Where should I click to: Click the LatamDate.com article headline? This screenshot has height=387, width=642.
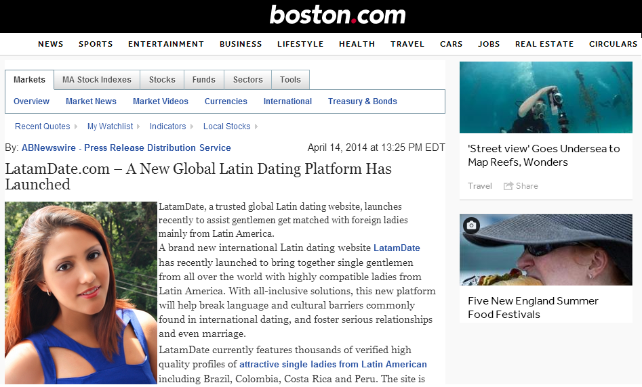click(x=198, y=177)
